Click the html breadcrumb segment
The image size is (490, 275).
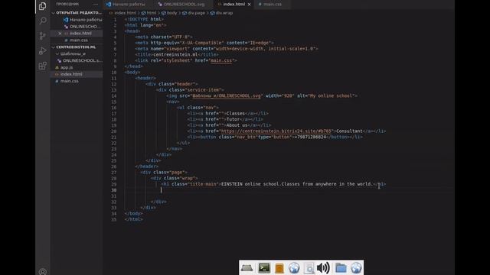[152, 13]
